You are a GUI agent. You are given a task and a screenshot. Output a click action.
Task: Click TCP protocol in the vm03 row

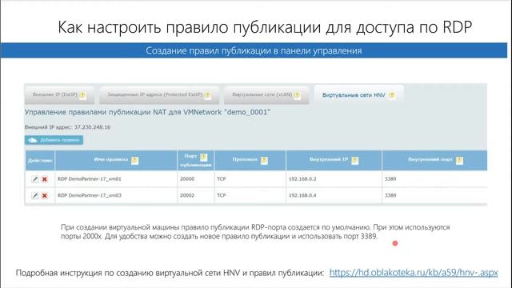tap(222, 195)
